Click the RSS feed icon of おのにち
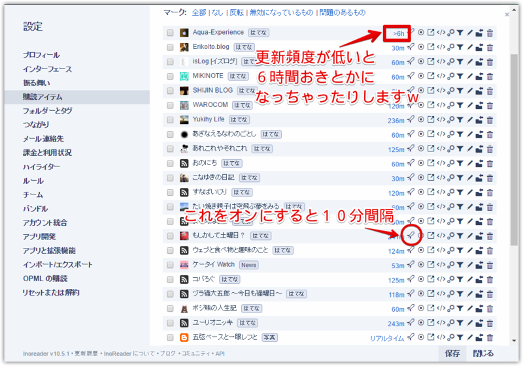The height and width of the screenshot is (366, 523). pyautogui.click(x=184, y=163)
